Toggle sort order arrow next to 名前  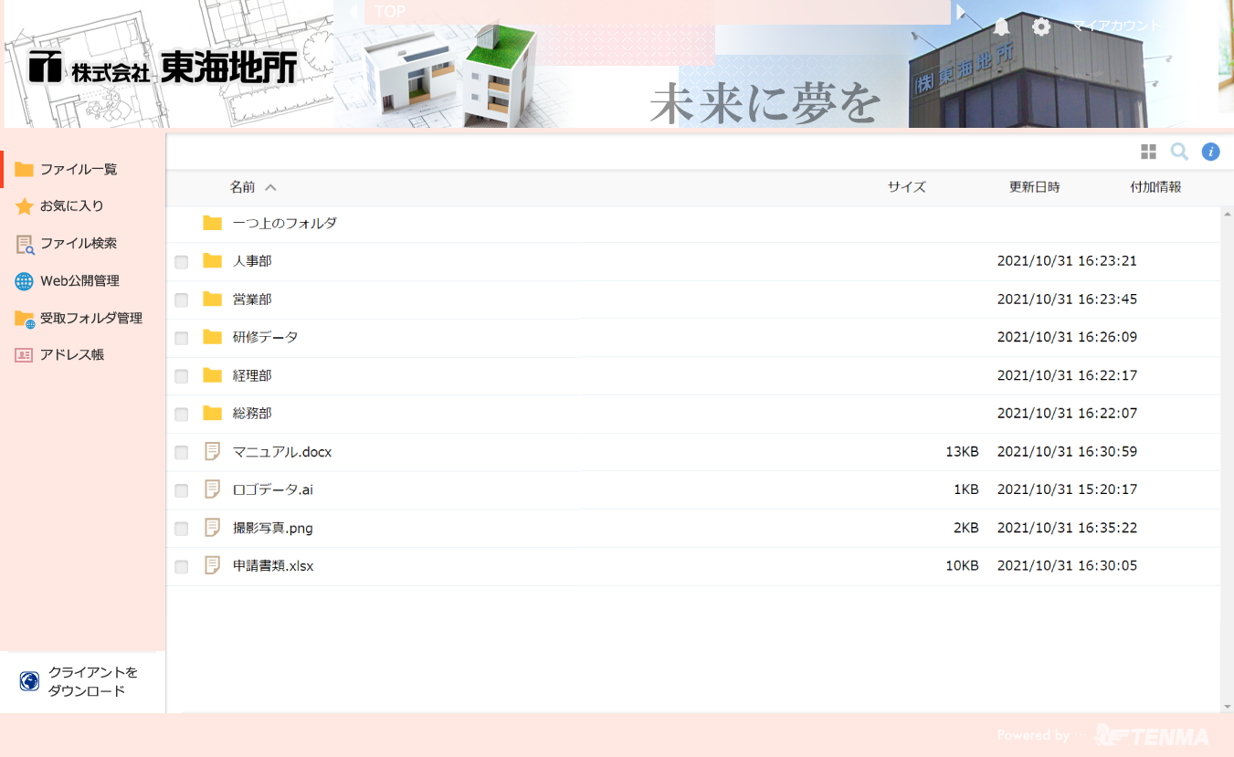point(270,187)
